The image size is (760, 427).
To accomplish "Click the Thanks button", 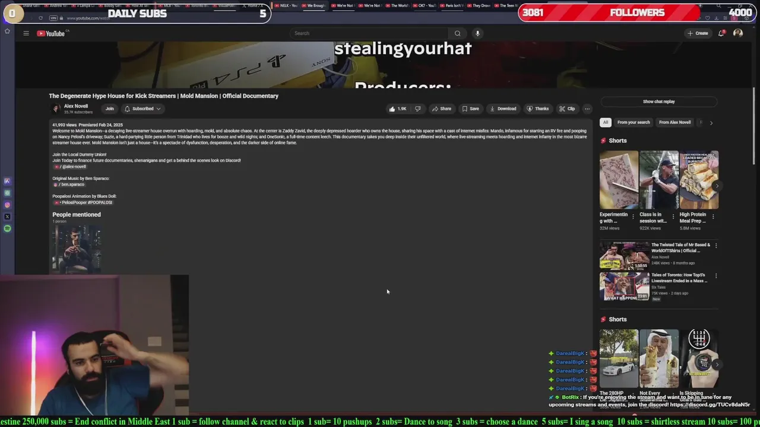I will point(537,109).
